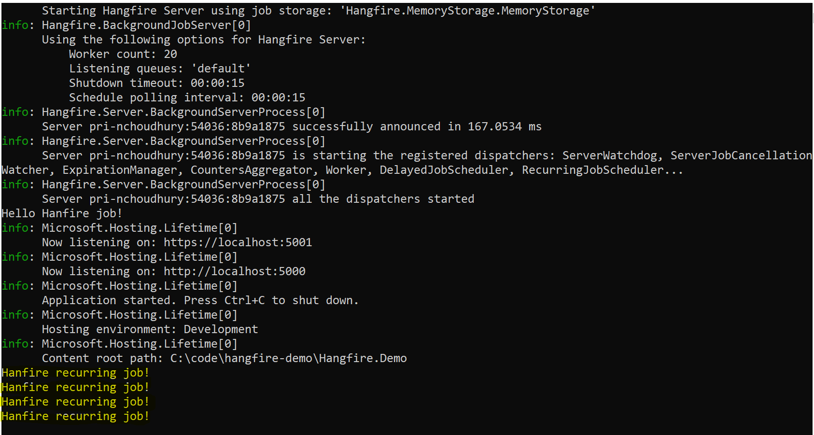The image size is (814, 435).
Task: Click the last 'Hanfire recurring job!' line
Action: click(75, 416)
